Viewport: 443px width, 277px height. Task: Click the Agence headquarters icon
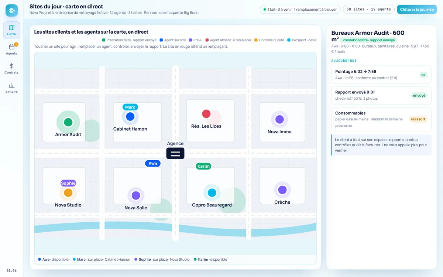[175, 153]
